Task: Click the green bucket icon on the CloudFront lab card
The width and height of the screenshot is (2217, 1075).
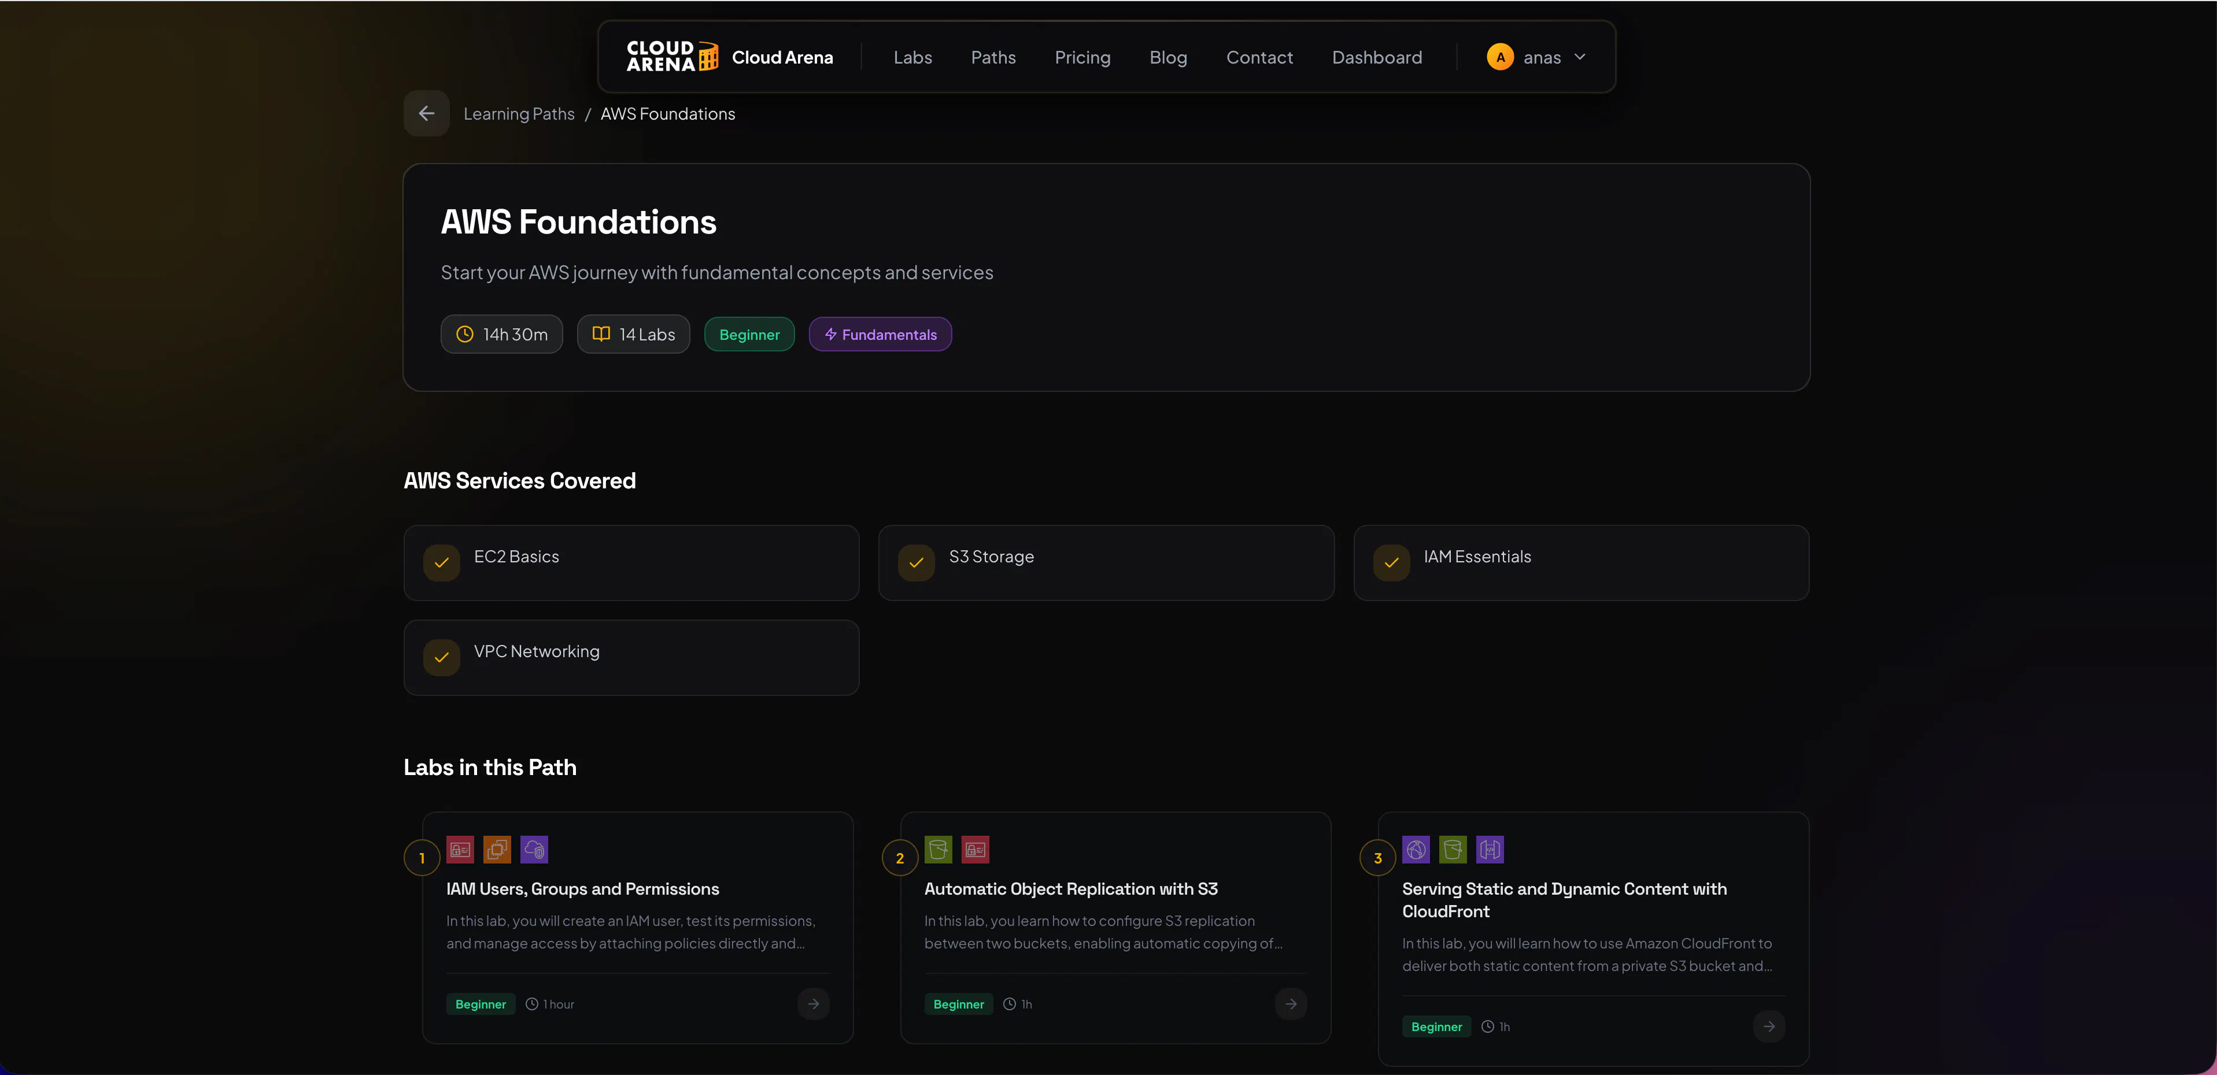Action: point(1454,850)
